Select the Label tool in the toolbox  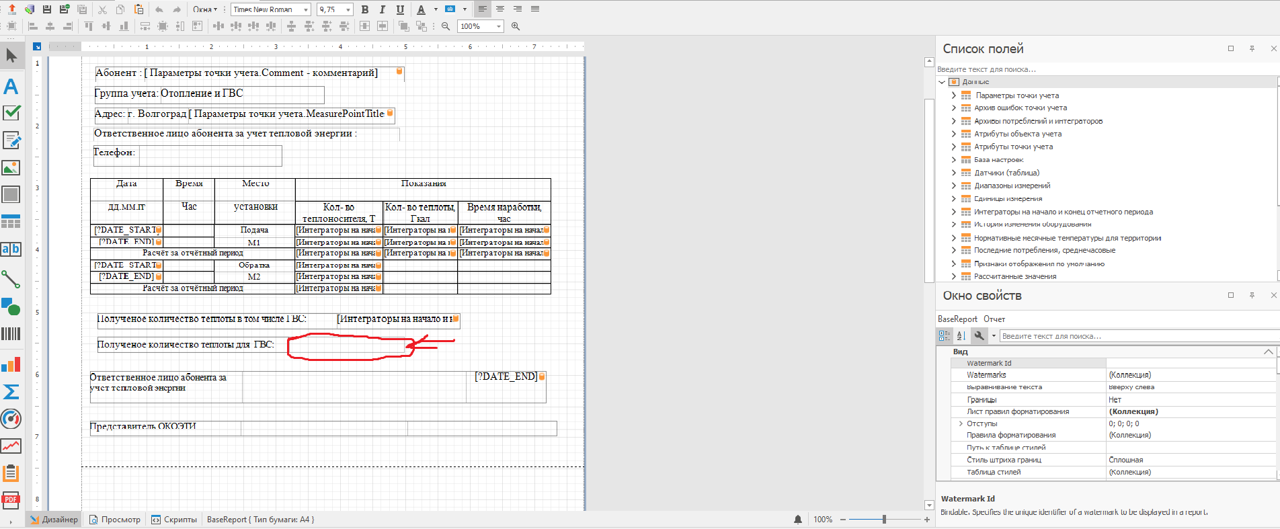[11, 87]
